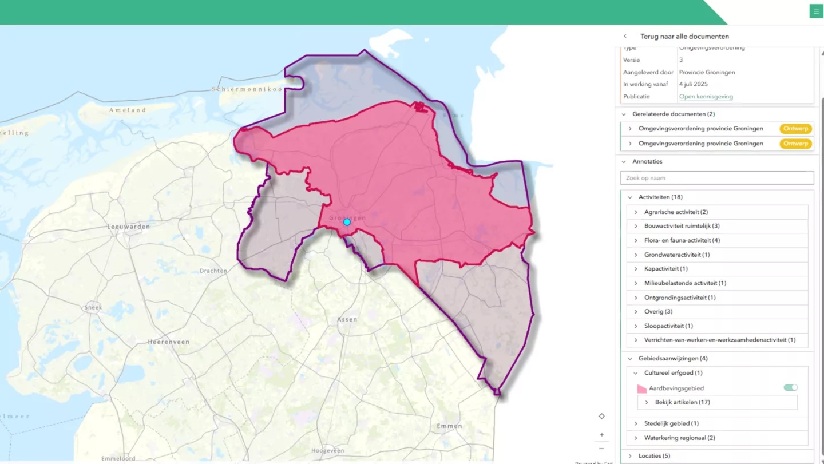Open the Open kennisgeving link
The height and width of the screenshot is (464, 824).
click(706, 97)
